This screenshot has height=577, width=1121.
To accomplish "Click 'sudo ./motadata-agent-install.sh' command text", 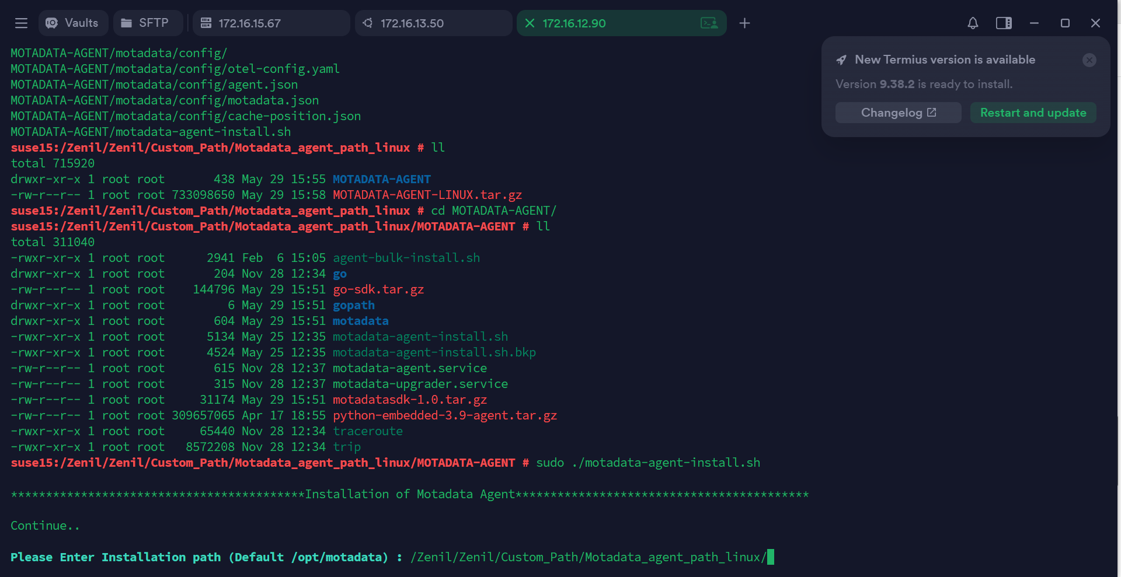I will 648,463.
